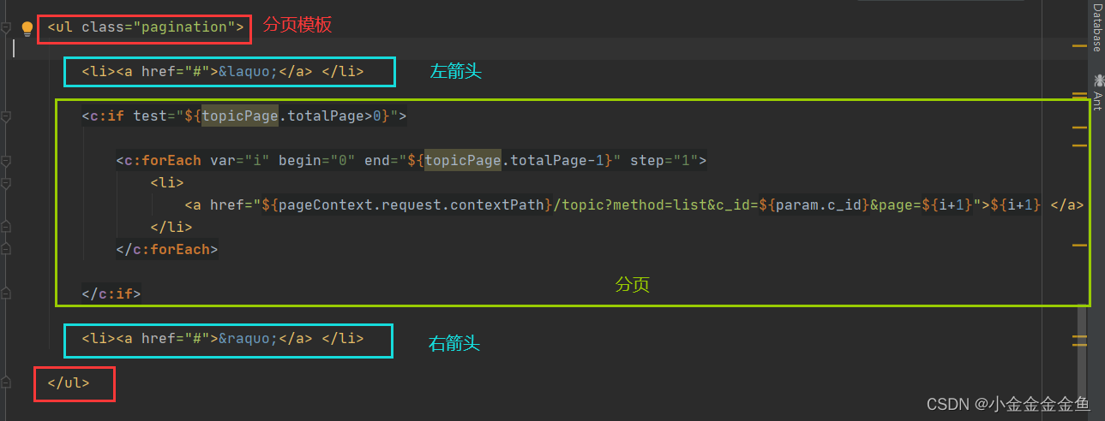Click the begin="0" attribute in forEach
1105x421 pixels.
pos(317,161)
